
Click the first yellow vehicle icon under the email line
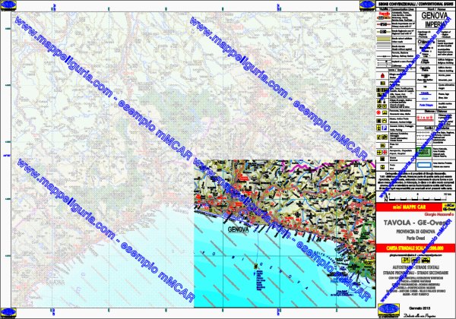(x=406, y=260)
